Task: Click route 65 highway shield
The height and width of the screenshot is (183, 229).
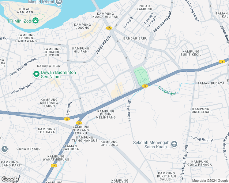Action: click(109, 28)
